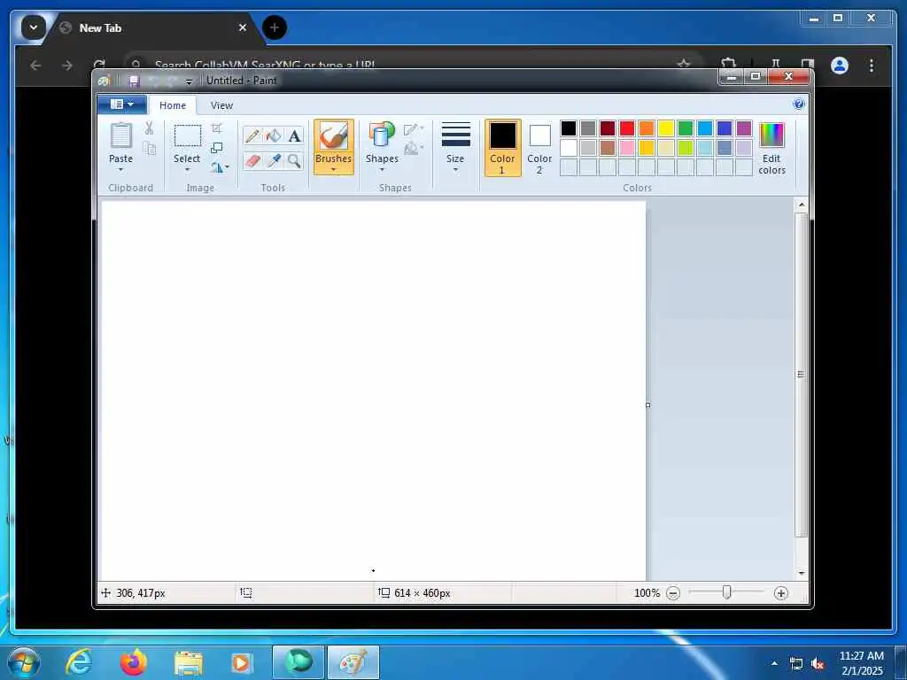The width and height of the screenshot is (907, 680).
Task: Pick the purple color swatch
Action: tap(744, 128)
